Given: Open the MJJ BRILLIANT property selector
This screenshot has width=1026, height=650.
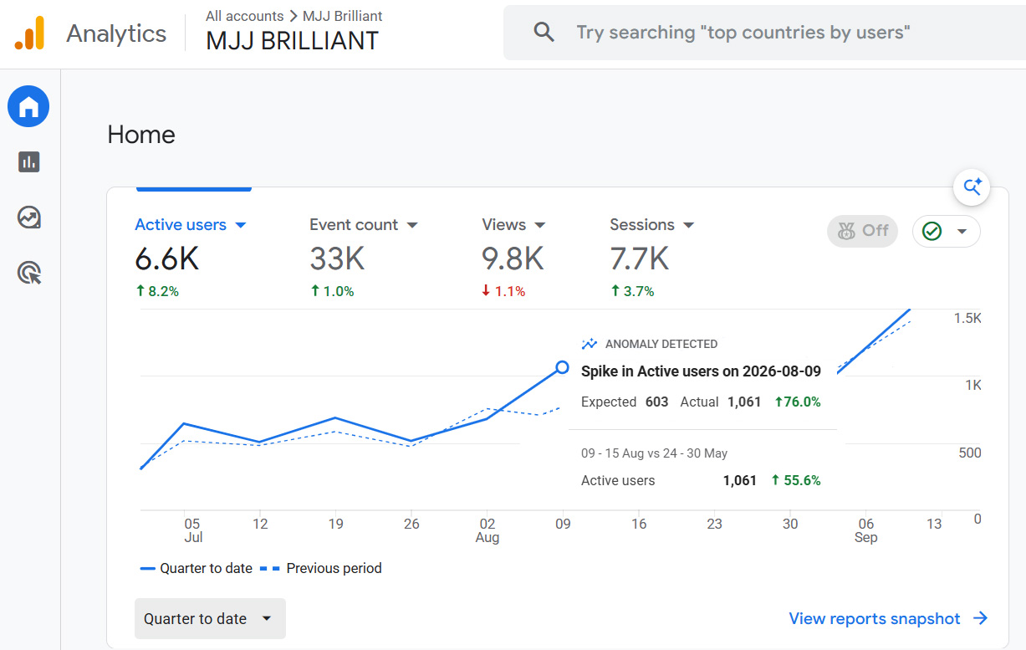Looking at the screenshot, I should click(292, 40).
